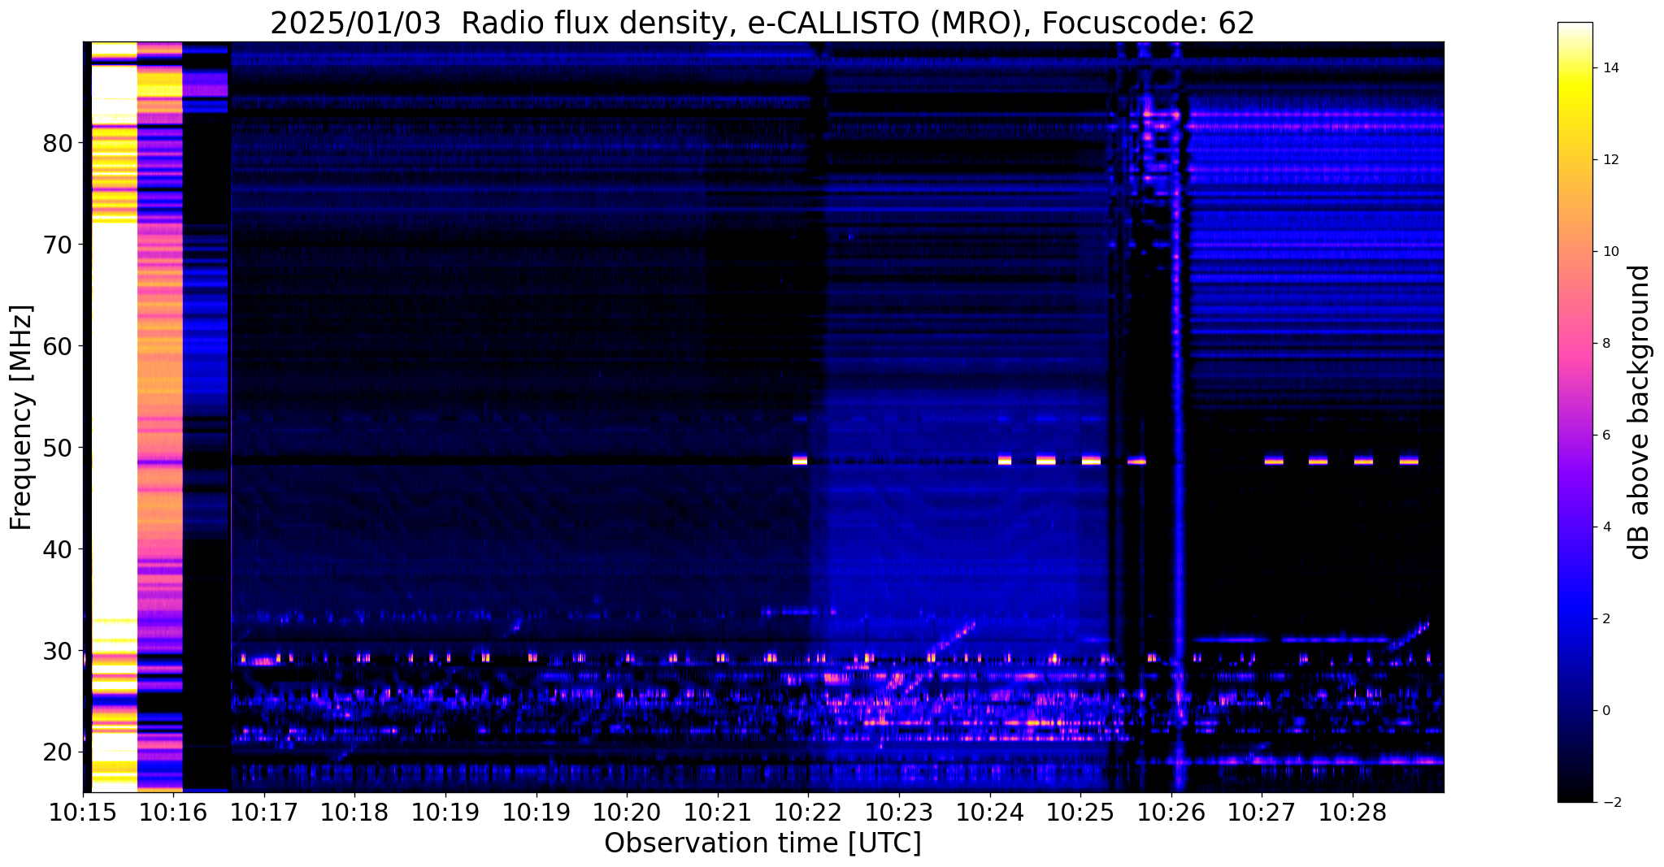
Task: Click the 10:21 time tick label
Action: coord(718,813)
